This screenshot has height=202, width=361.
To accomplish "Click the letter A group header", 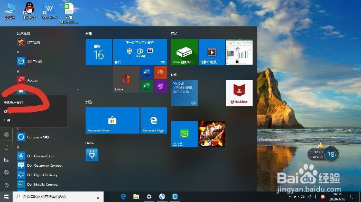I will (x=18, y=71).
